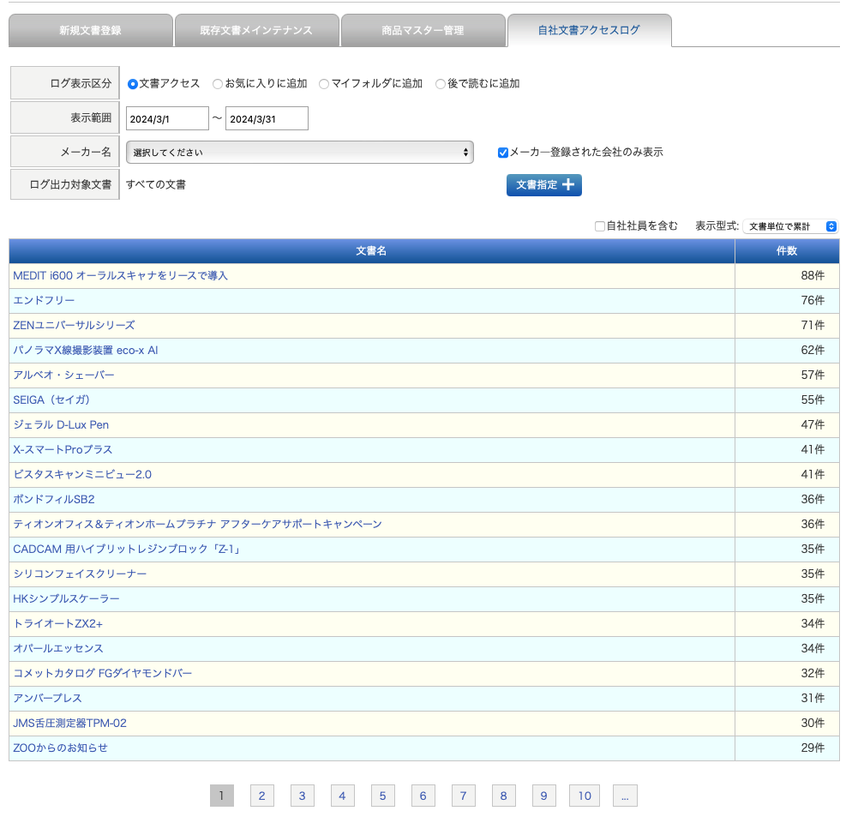Screen dimensions: 852x817
Task: Check the 自社社員を含む checkbox
Action: pyautogui.click(x=600, y=226)
